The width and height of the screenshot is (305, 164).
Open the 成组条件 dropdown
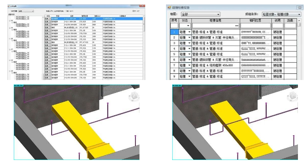[x=281, y=14]
